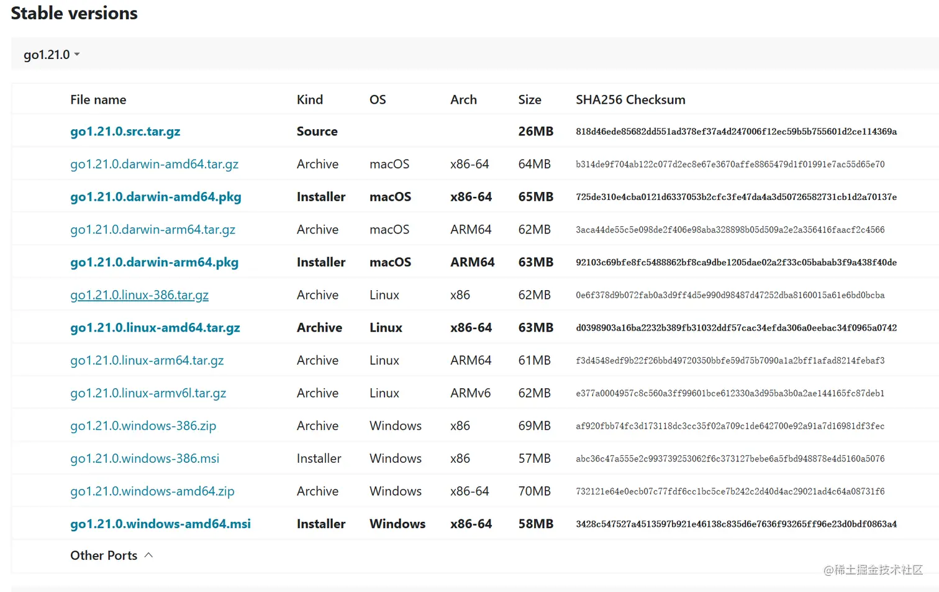Download go1.21.0.windows-amd64.zip archive

[x=152, y=491]
